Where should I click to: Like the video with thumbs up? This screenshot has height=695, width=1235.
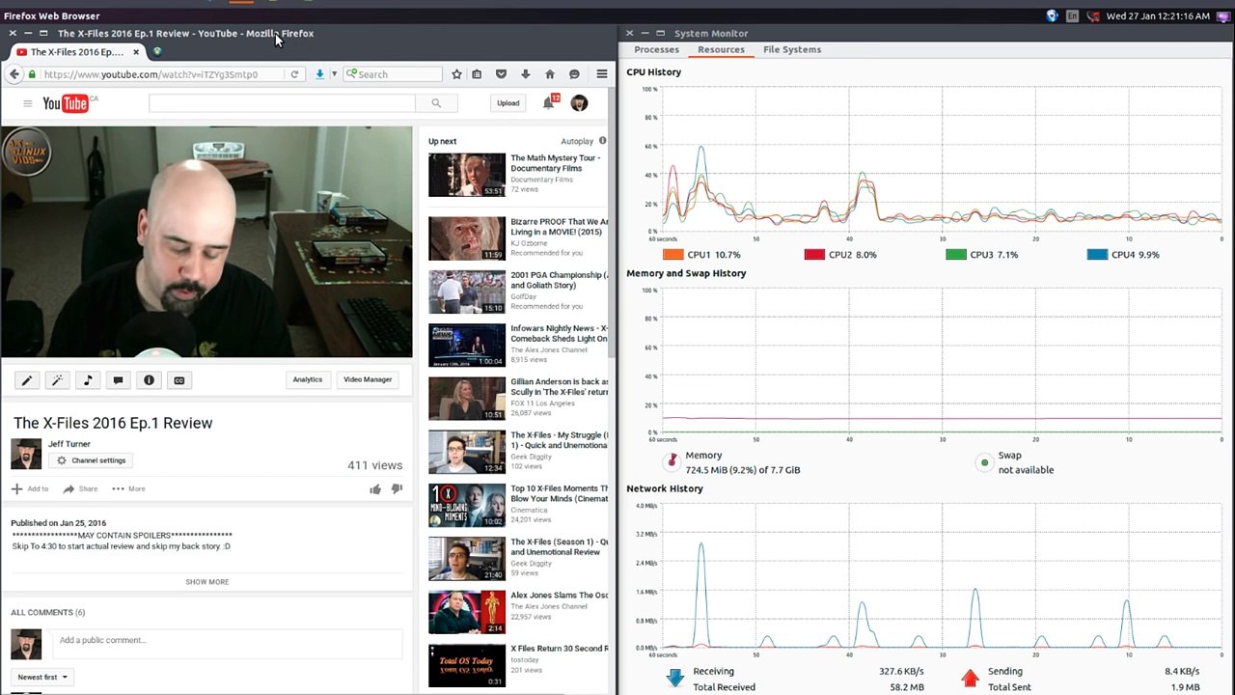pos(375,488)
